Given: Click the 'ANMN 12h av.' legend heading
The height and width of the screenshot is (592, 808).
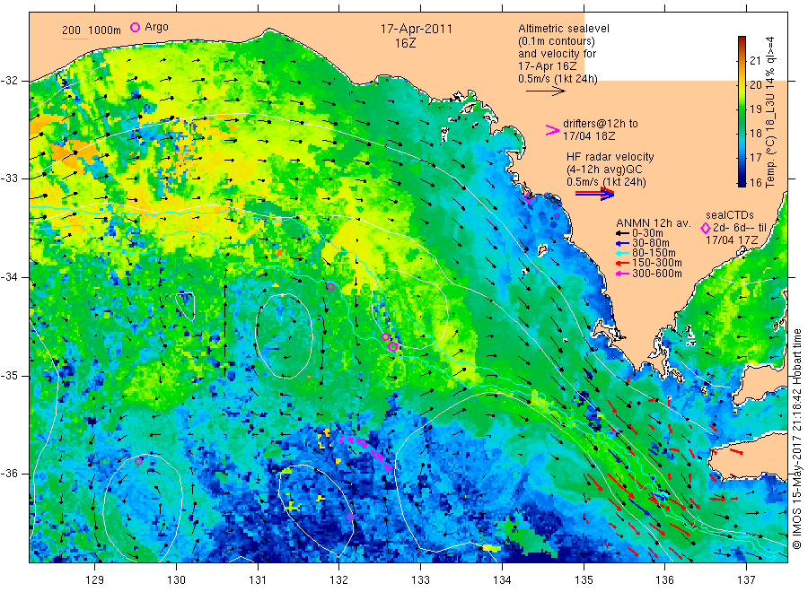Looking at the screenshot, I should [654, 223].
